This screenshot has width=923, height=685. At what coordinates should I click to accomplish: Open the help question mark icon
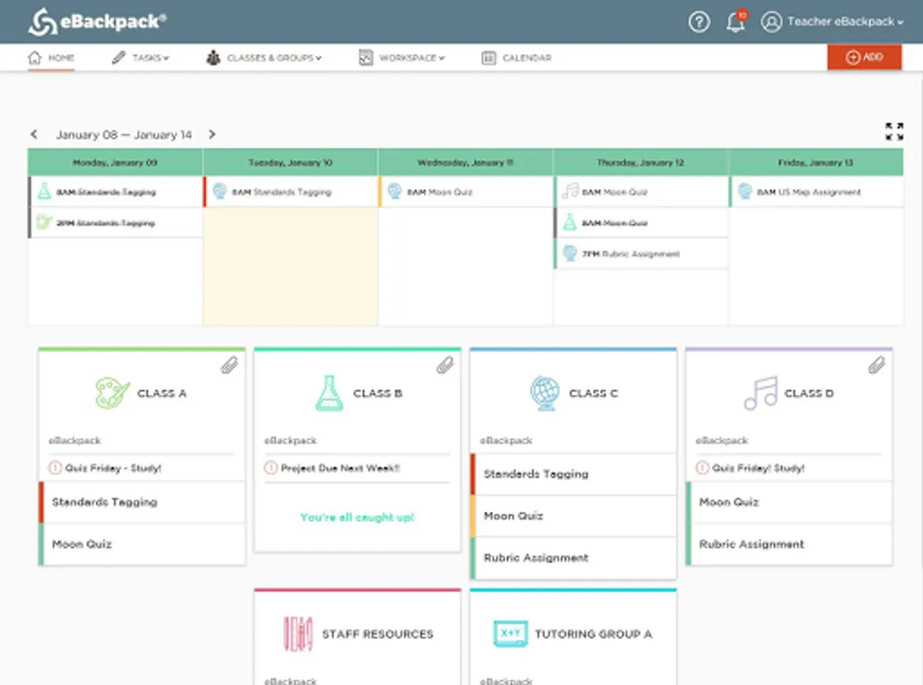pyautogui.click(x=699, y=22)
